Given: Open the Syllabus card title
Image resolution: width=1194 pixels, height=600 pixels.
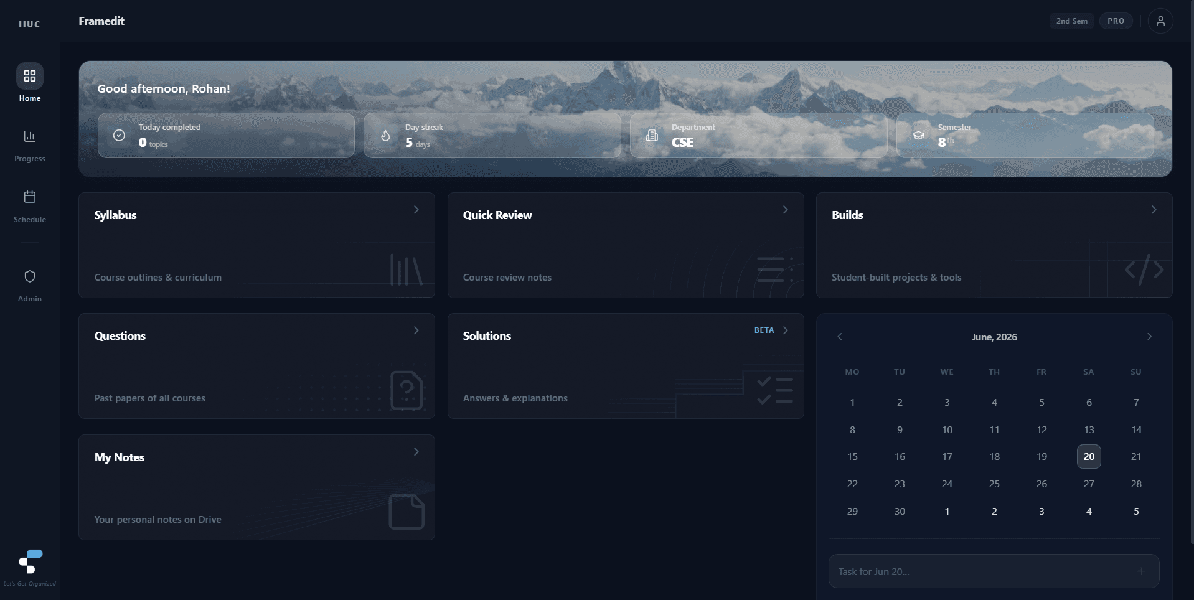Looking at the screenshot, I should point(115,215).
